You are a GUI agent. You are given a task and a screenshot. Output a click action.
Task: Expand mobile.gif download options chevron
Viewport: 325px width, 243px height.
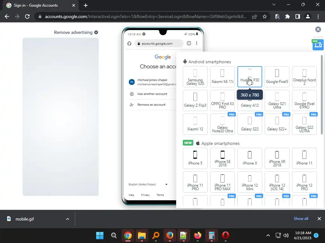(68, 219)
